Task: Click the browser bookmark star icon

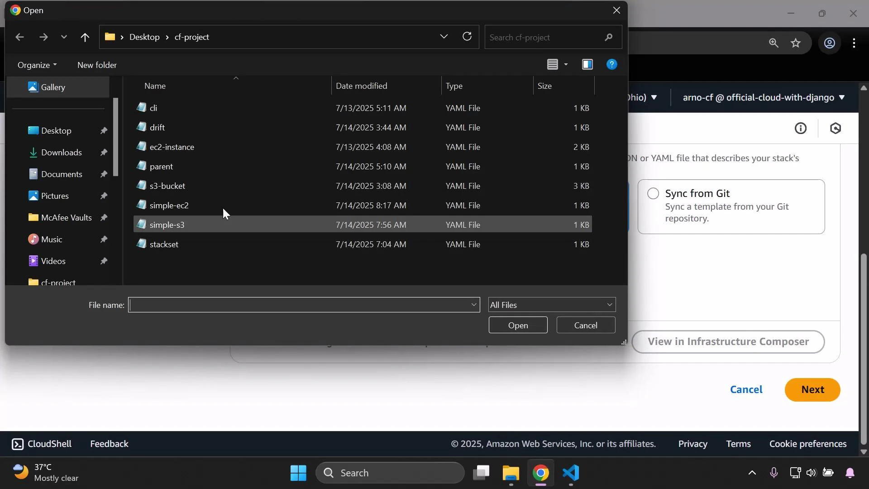Action: [796, 43]
